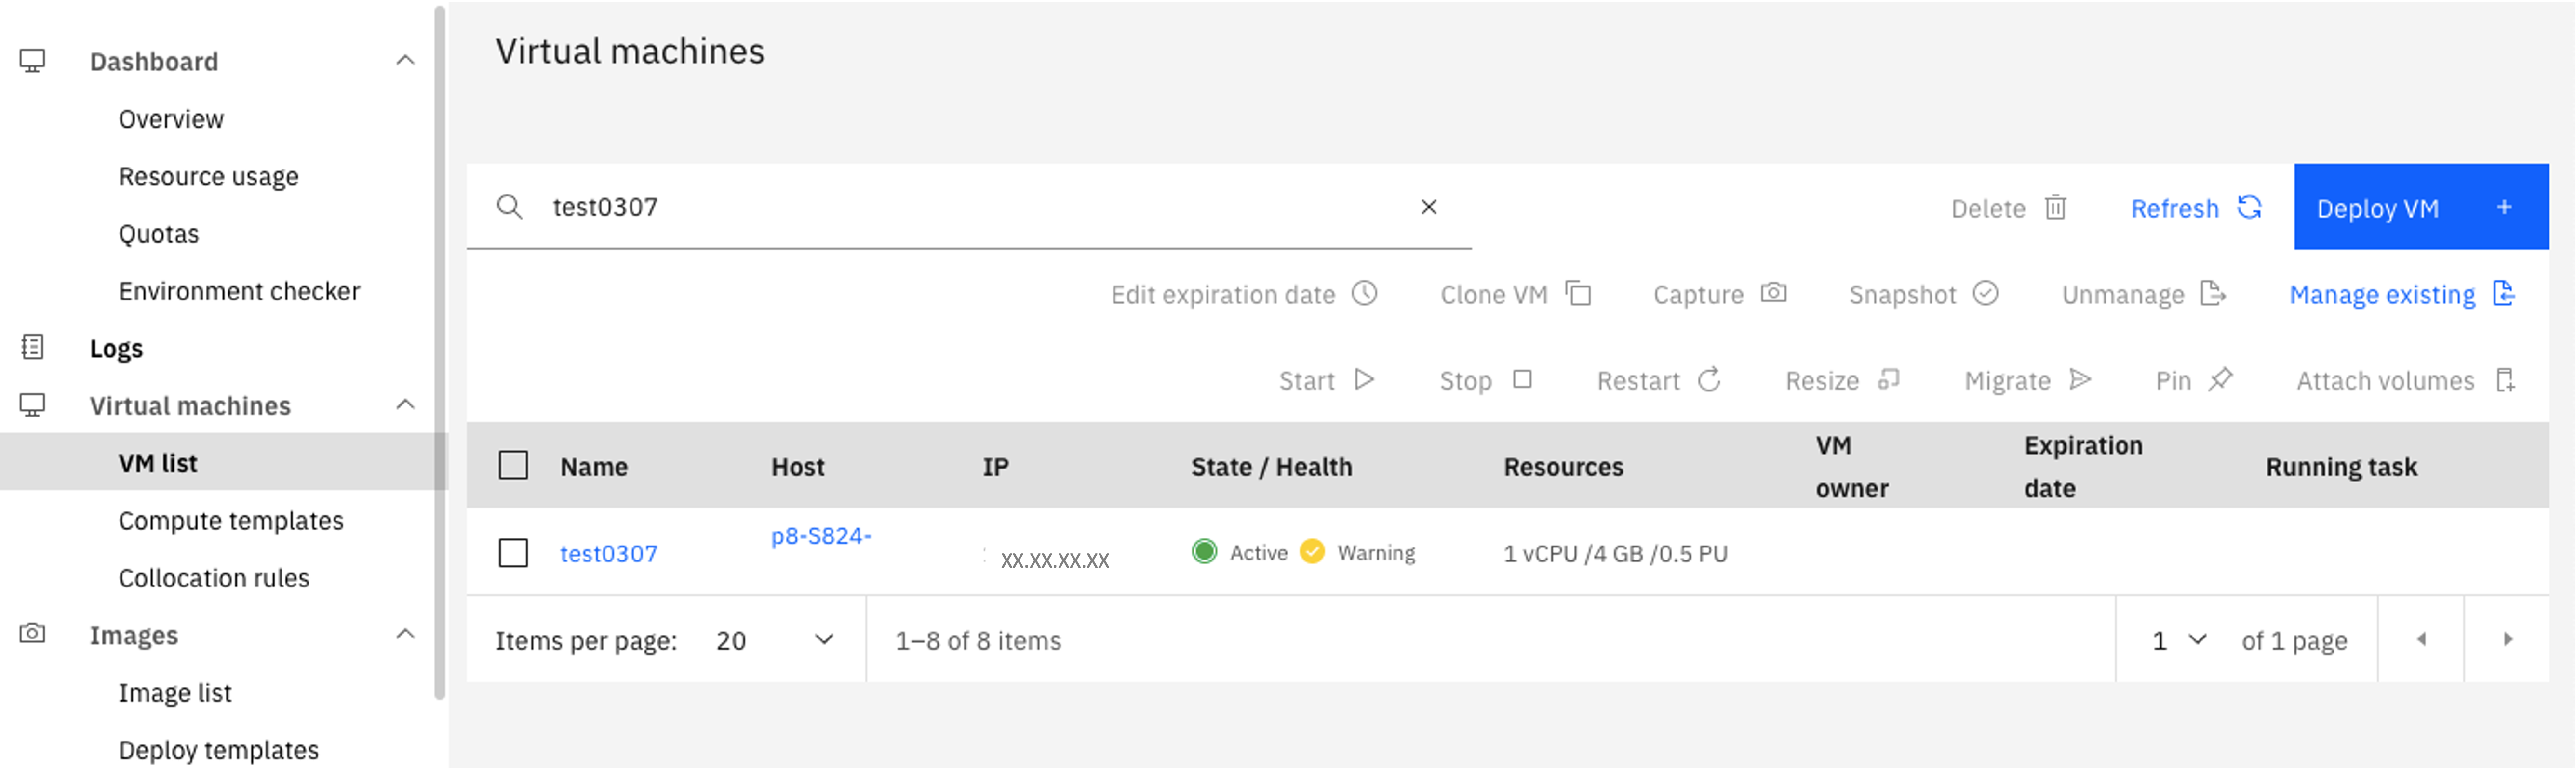2576x768 pixels.
Task: Go to next page arrow
Action: click(2507, 639)
